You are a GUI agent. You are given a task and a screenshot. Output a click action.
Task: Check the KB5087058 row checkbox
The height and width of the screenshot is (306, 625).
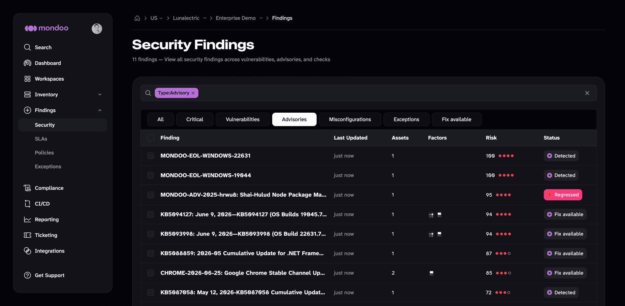point(151,293)
